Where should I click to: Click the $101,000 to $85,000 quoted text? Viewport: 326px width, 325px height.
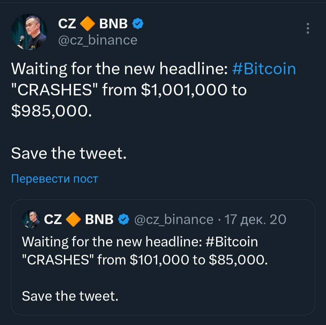(x=144, y=259)
